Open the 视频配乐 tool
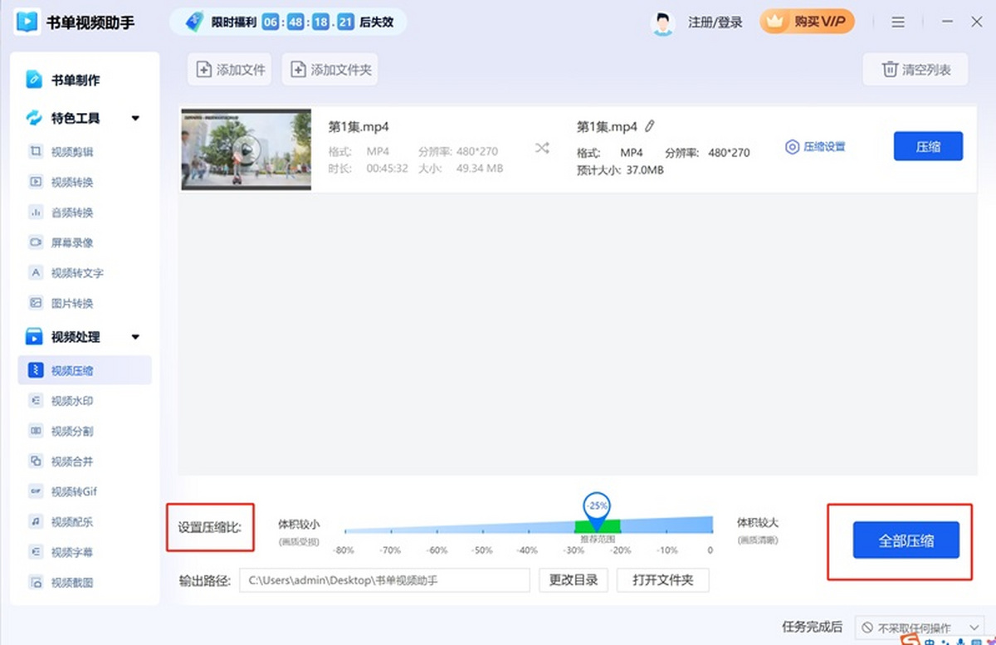996x645 pixels. click(x=61, y=522)
